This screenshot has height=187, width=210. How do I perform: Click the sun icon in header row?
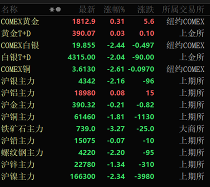tap(52, 9)
